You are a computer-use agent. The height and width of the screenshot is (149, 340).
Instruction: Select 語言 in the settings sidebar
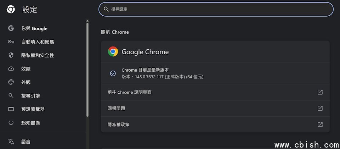pos(26,142)
